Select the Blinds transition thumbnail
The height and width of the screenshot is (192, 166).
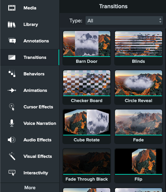(x=139, y=44)
